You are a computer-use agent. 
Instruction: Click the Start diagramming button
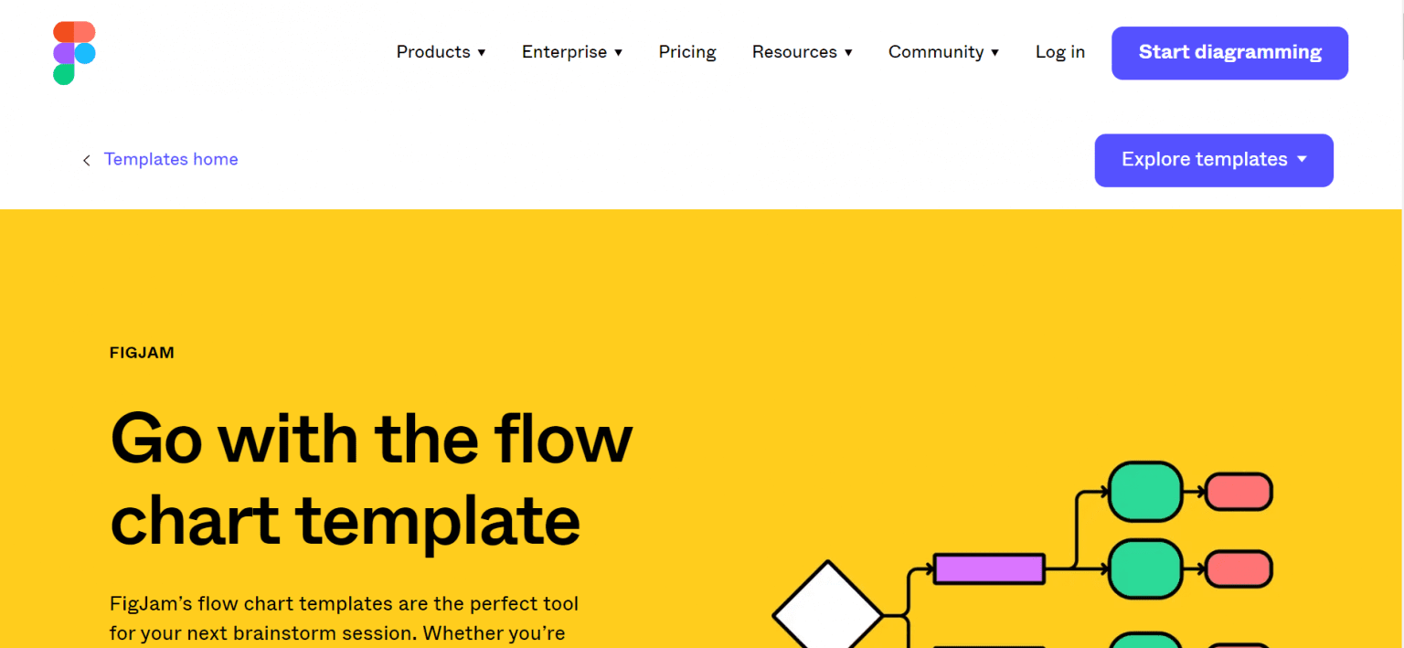point(1229,52)
